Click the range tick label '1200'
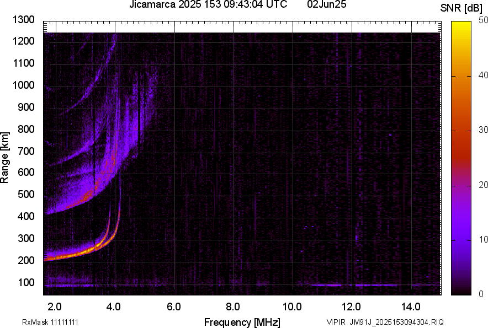This screenshot has width=488, height=328. [23, 41]
